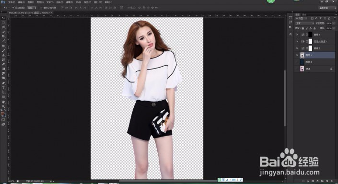The height and width of the screenshot is (184, 338).
Task: Select the Eyedropper tool
Action: coord(3,41)
